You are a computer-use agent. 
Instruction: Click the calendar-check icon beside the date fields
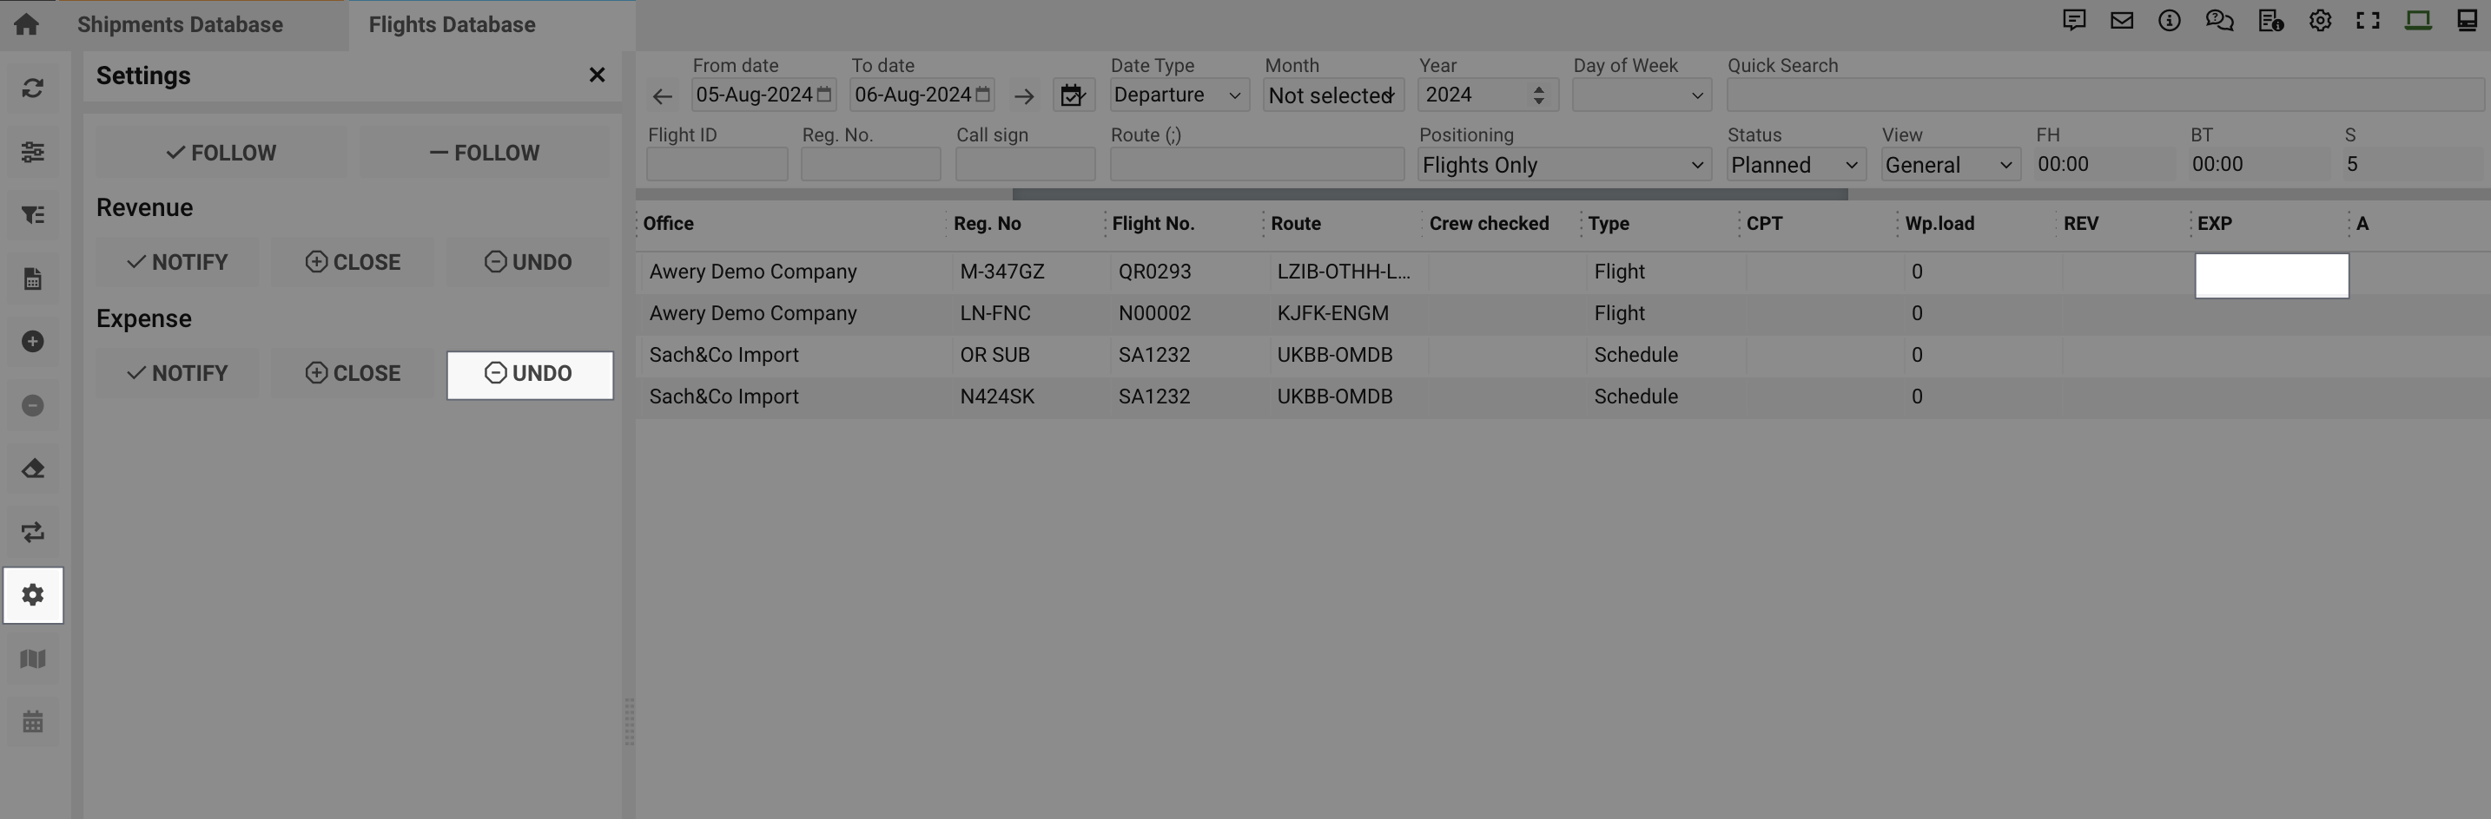(1073, 95)
